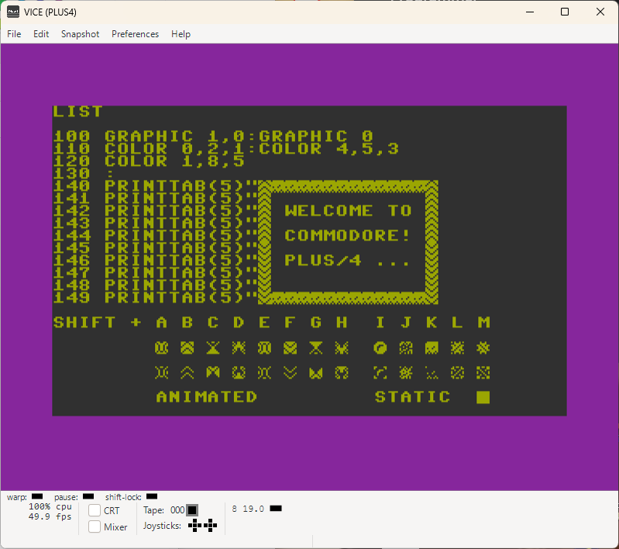Open the Help menu
The width and height of the screenshot is (619, 549).
(181, 34)
